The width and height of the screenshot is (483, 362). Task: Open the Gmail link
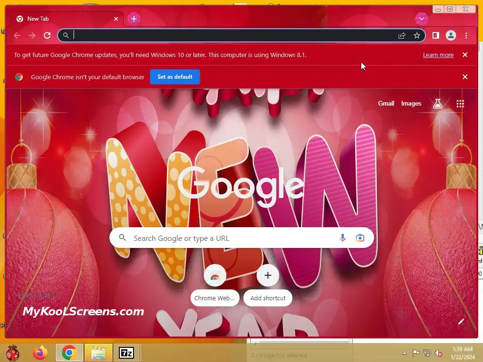click(386, 104)
